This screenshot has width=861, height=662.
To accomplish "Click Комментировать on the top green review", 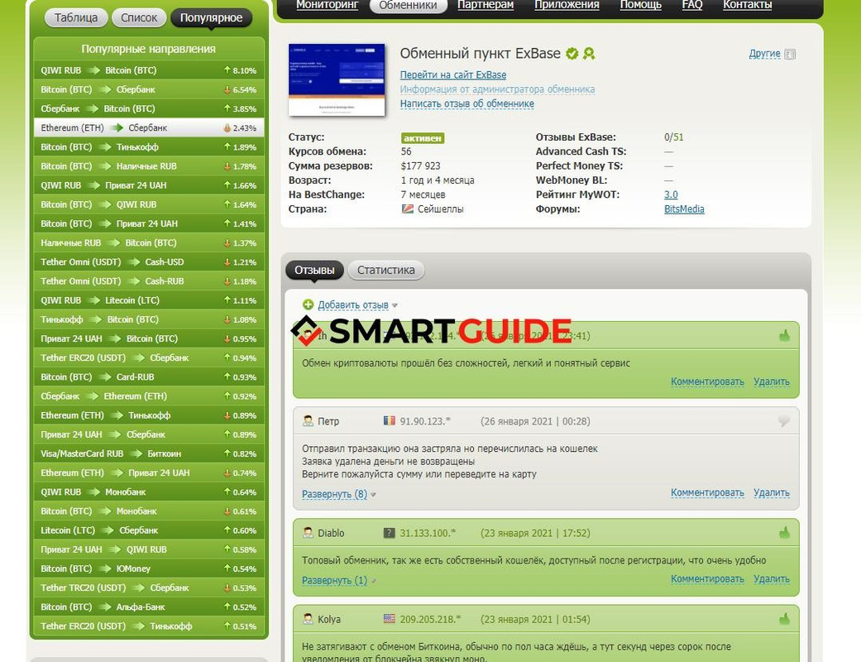I will [707, 381].
